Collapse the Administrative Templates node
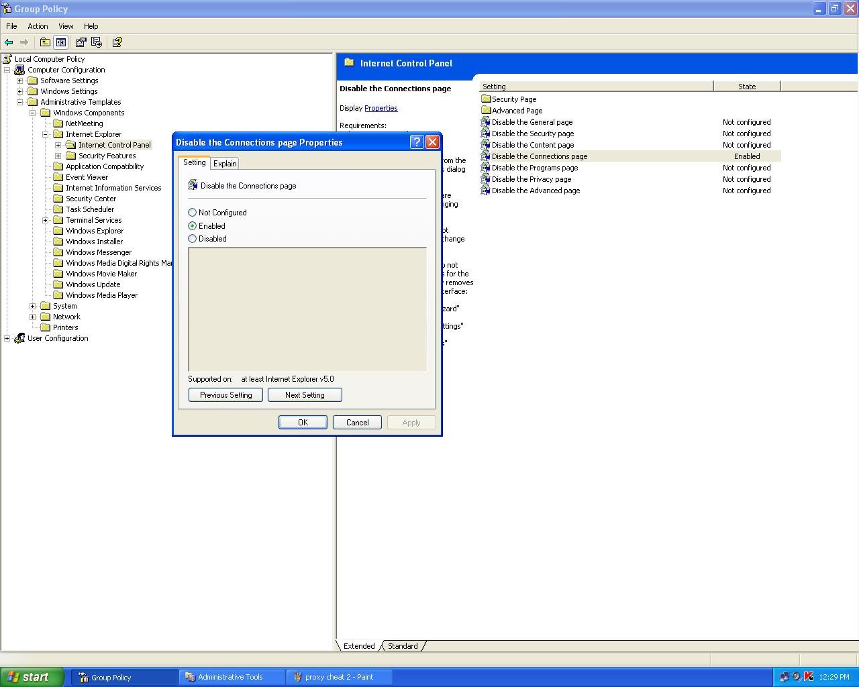The height and width of the screenshot is (687, 859). pyautogui.click(x=20, y=102)
